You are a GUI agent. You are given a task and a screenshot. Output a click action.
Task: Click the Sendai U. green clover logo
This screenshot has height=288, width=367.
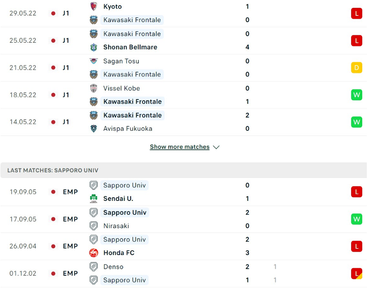[x=94, y=199]
